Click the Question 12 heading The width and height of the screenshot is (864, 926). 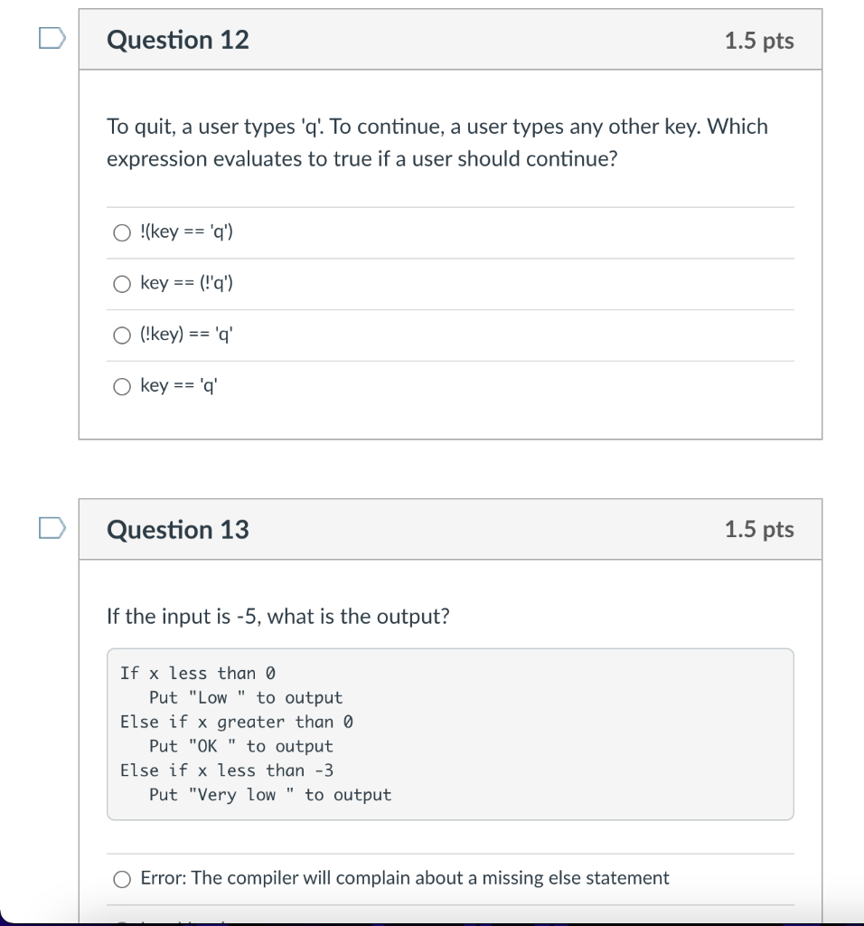tap(177, 40)
